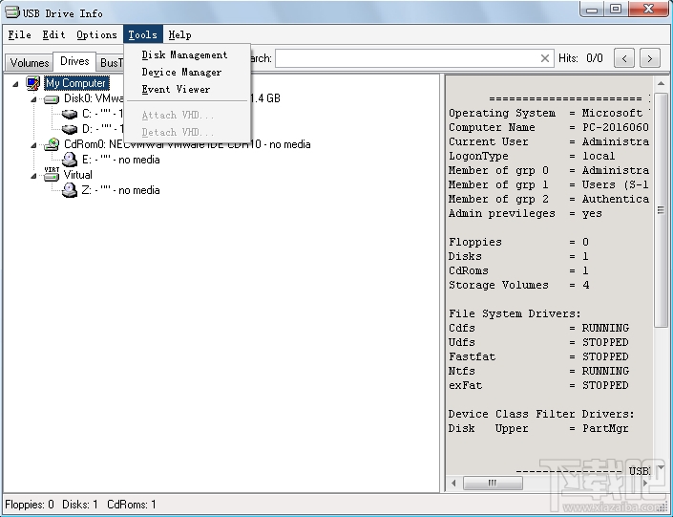This screenshot has height=517, width=673.
Task: Click the D: volume drive icon
Action: tap(69, 129)
